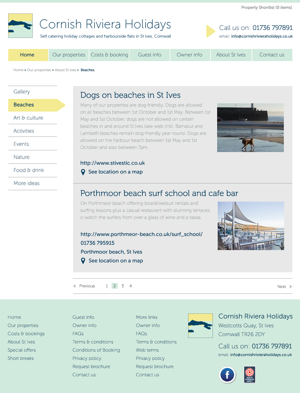
Task: Click footer About St Ives link
Action: 21,342
